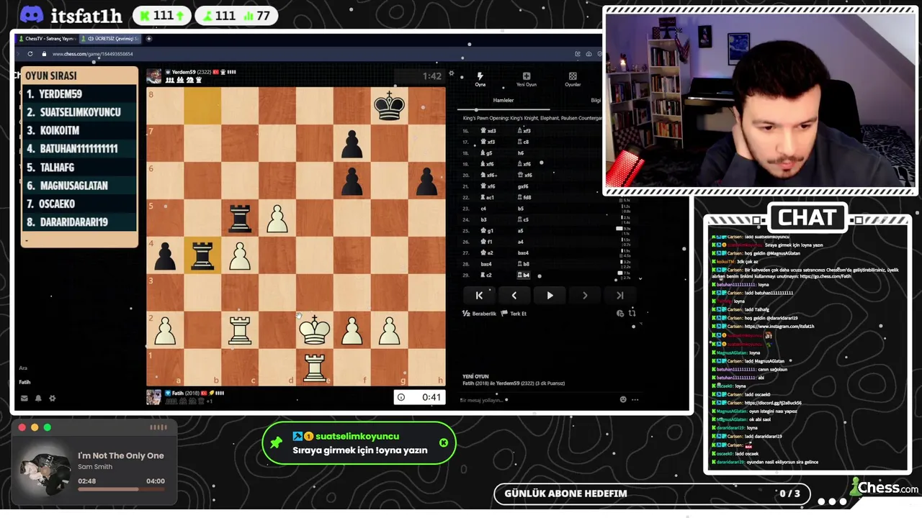Flip the board with the rotate icon

tap(632, 313)
